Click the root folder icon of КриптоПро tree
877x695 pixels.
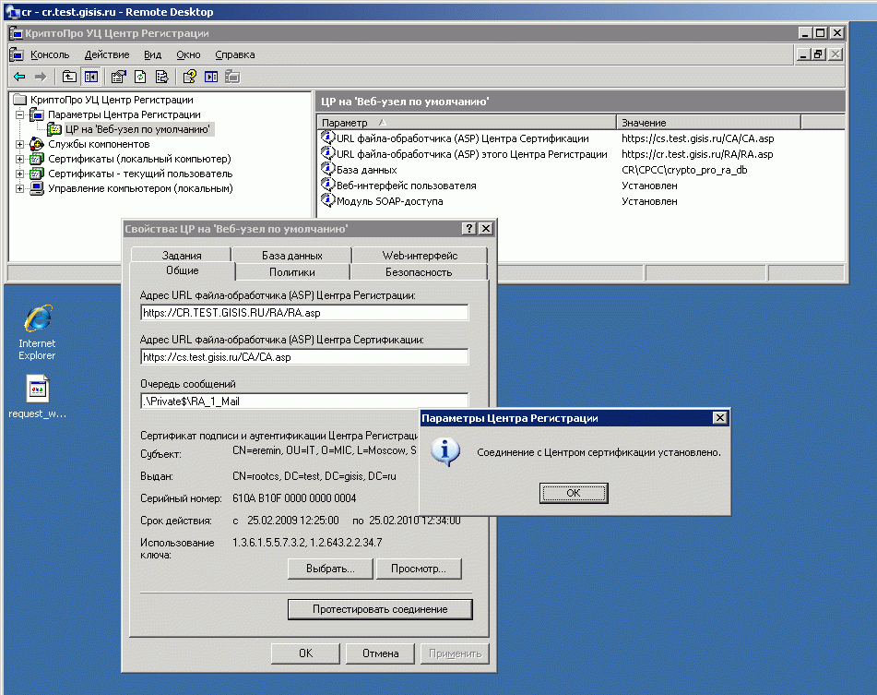[x=20, y=100]
